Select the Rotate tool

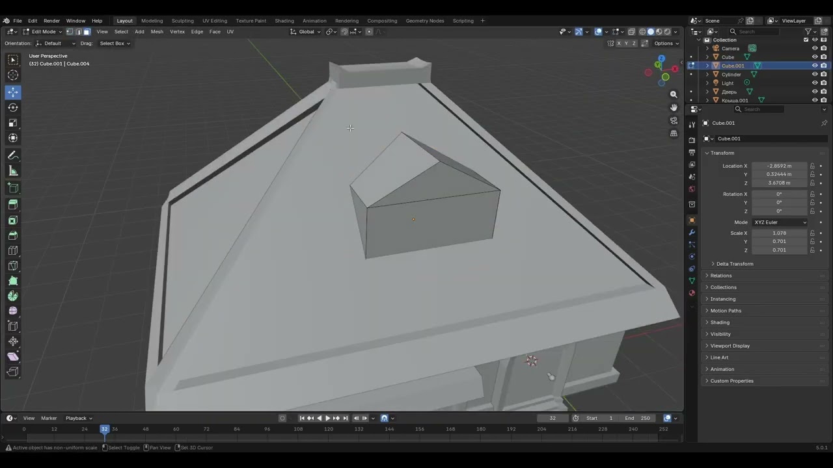pos(13,107)
